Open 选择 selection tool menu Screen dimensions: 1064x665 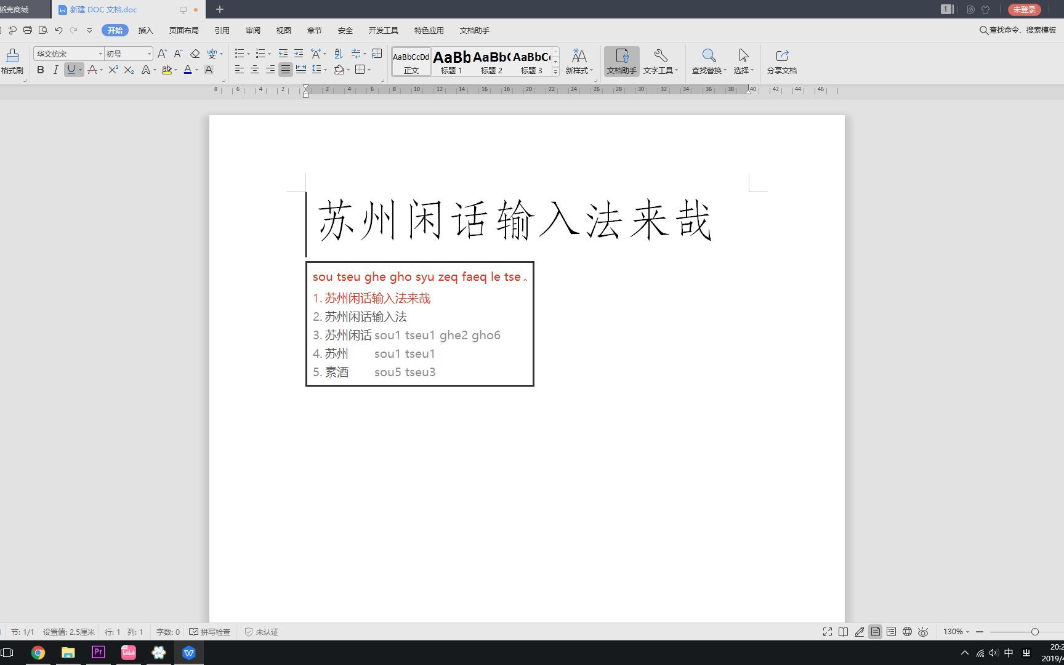click(x=744, y=62)
